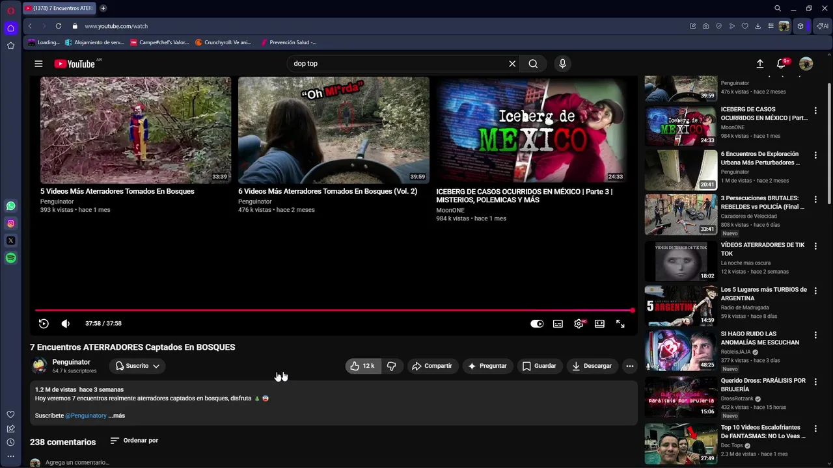This screenshot has width=833, height=468.
Task: Click the Penguinator channel avatar
Action: [x=39, y=366]
